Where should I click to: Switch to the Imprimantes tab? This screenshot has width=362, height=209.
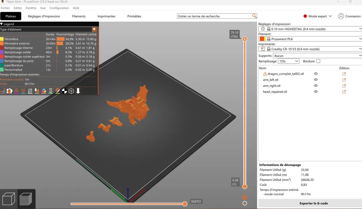pos(106,16)
